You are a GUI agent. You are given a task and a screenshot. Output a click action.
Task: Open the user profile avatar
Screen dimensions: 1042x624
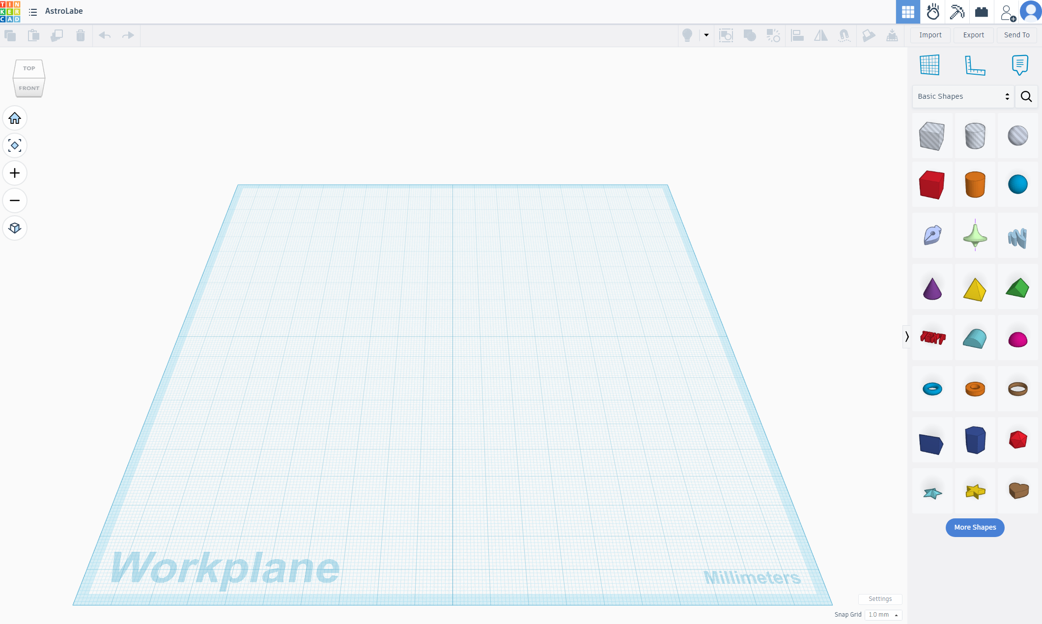pos(1031,11)
